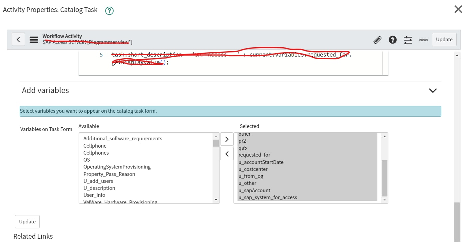This screenshot has width=464, height=245.
Task: Click the Related Links heading
Action: click(x=33, y=236)
